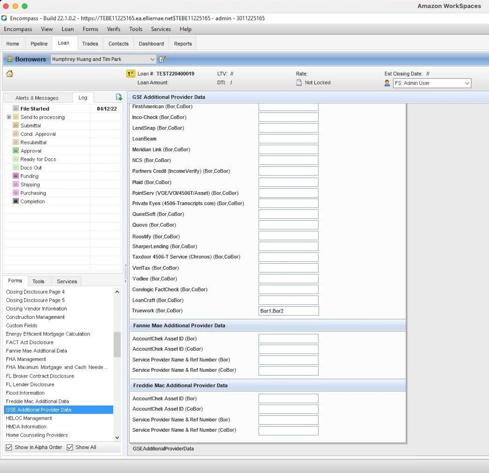489x473 pixels.
Task: Open the Reports tab
Action: [x=183, y=44]
